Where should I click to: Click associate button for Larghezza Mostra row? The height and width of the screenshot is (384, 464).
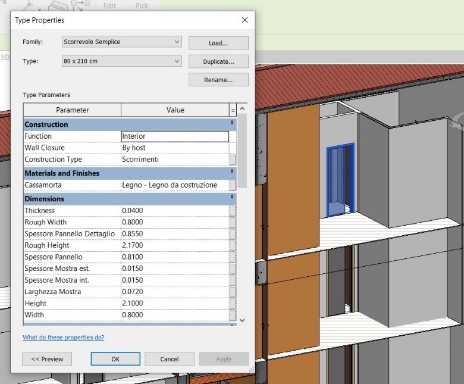click(233, 292)
